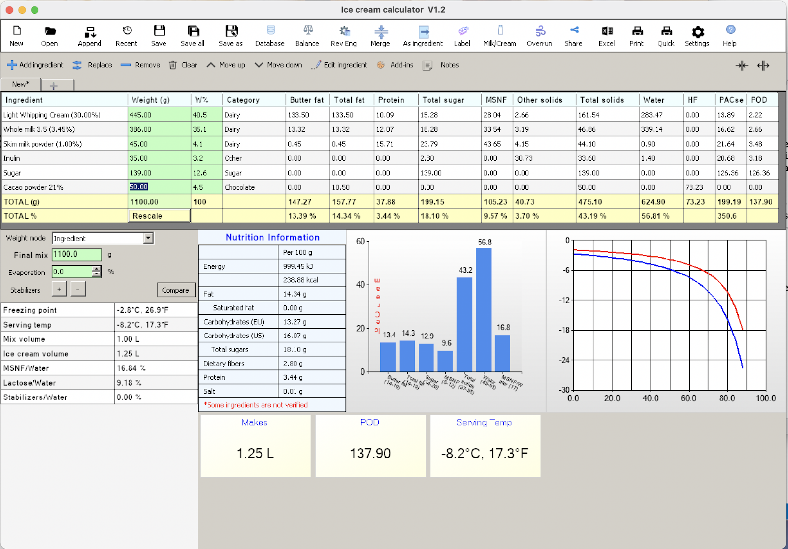Viewport: 788px width, 549px height.
Task: Click the Skim milk powder weight 45.00
Action: tap(159, 144)
